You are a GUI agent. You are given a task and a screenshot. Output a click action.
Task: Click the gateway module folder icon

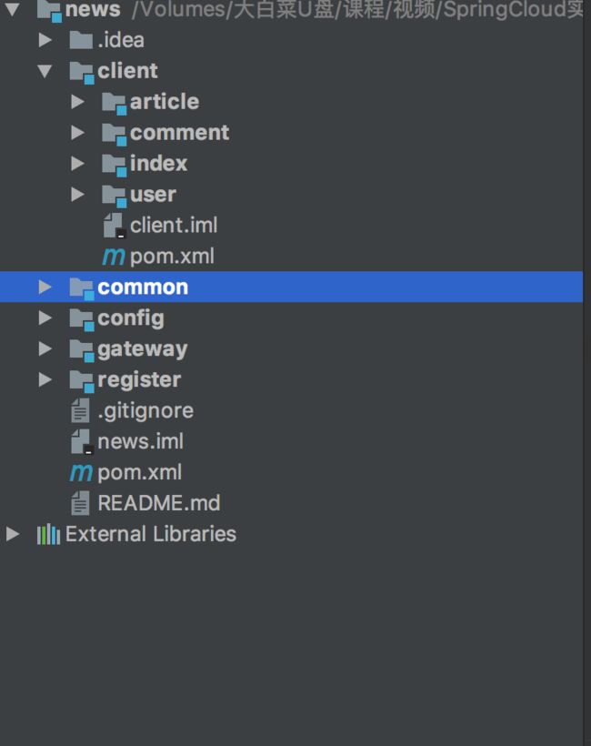(82, 350)
